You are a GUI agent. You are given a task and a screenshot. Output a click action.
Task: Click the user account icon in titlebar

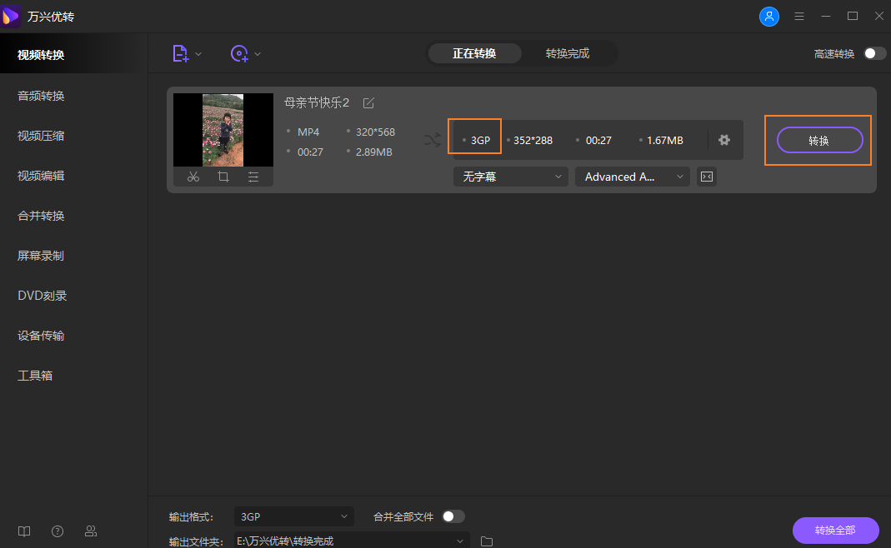click(769, 16)
